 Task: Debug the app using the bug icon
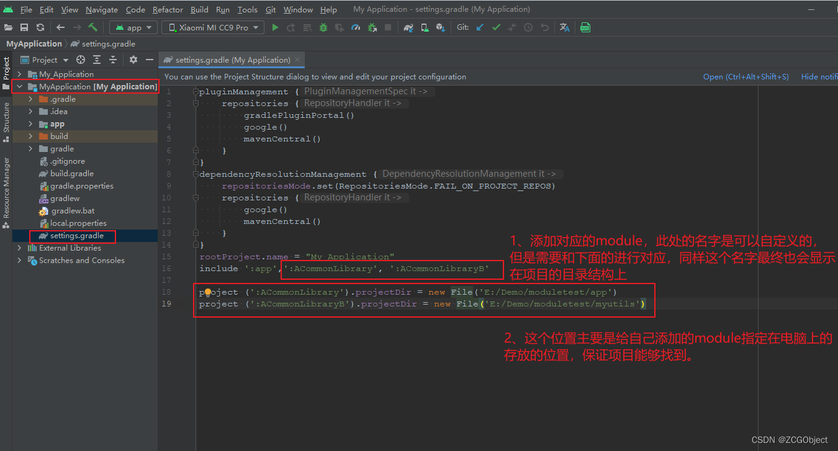[x=323, y=27]
